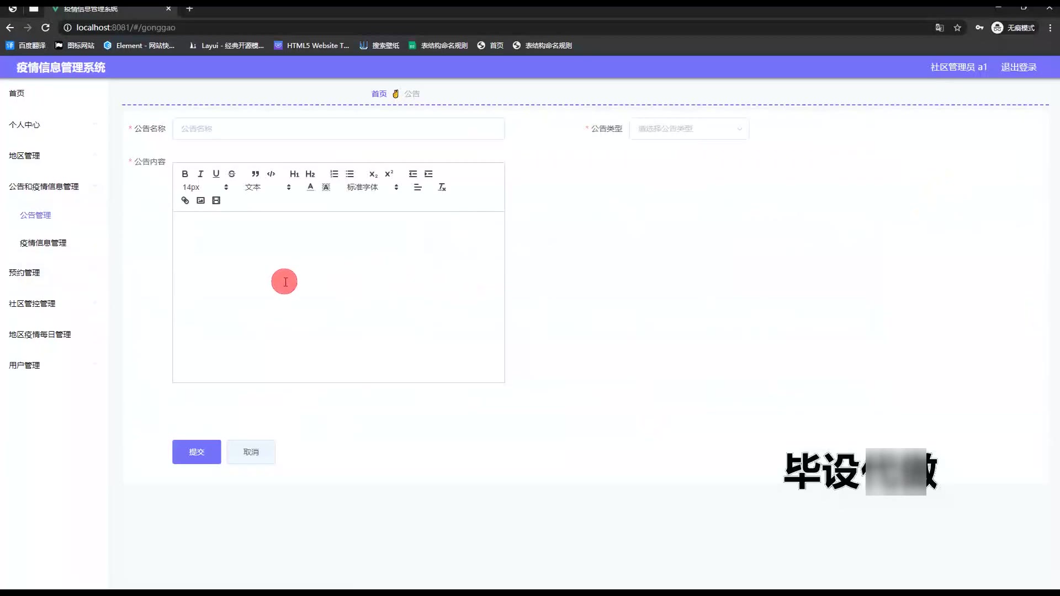Click the code block icon
The width and height of the screenshot is (1060, 596).
tap(271, 174)
